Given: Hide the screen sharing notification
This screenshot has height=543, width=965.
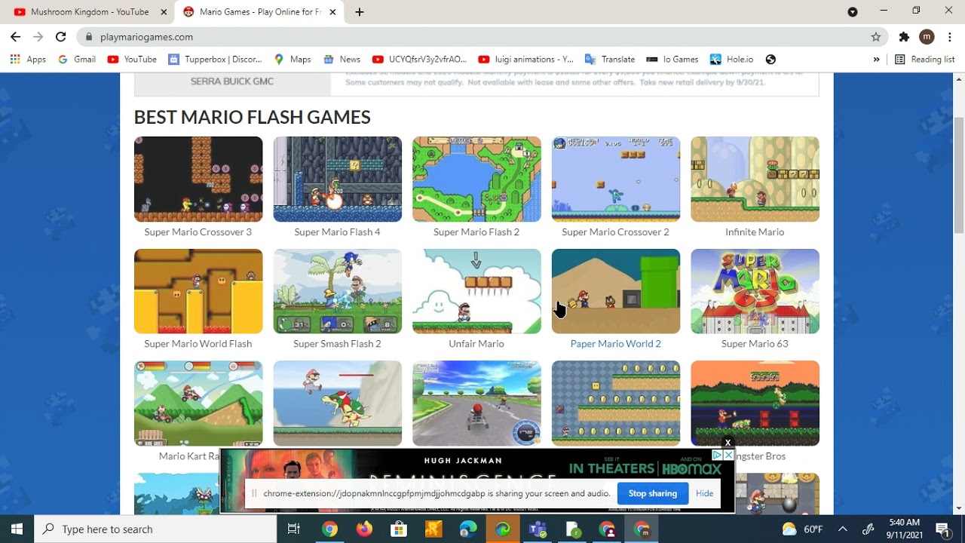Looking at the screenshot, I should click(x=704, y=493).
